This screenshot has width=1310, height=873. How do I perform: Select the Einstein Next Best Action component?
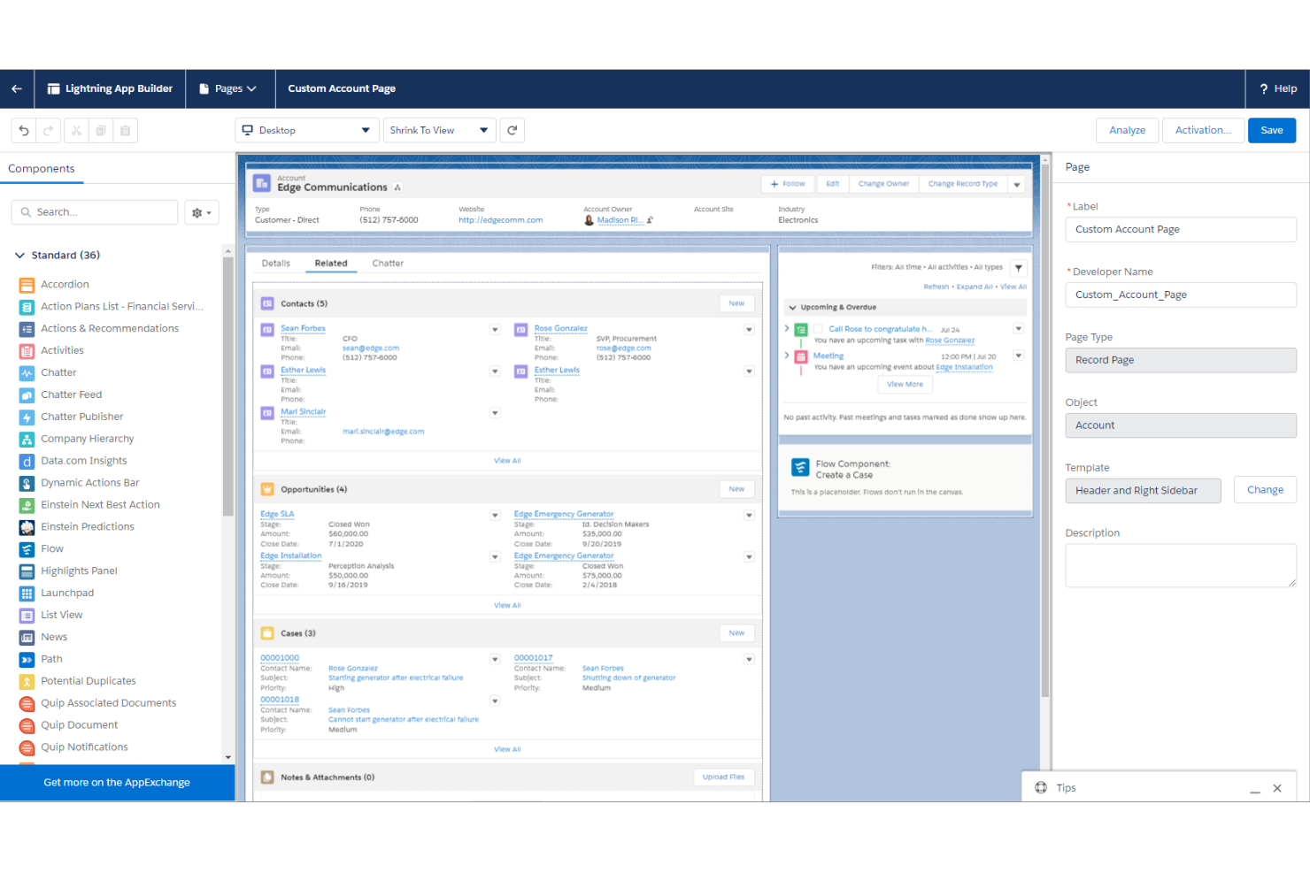pyautogui.click(x=100, y=505)
